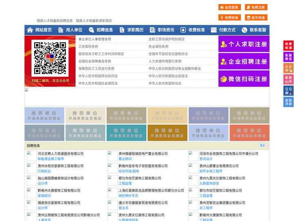Open the 新能源运维工程师 job link
294x221 pixels.
(x=51, y=159)
